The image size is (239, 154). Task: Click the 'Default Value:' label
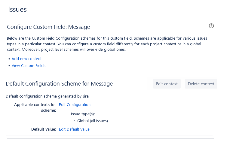[x=44, y=129]
